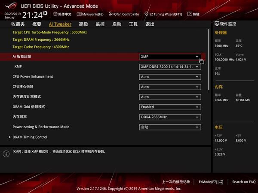Open MyFavorite(F3) panel
The height and width of the screenshot is (193, 258).
[90, 14]
